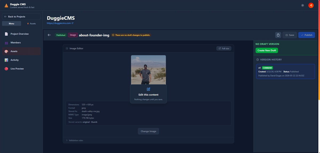Click the DuggieCMS project heading
Viewport: 320px width, 153px height.
tap(61, 18)
